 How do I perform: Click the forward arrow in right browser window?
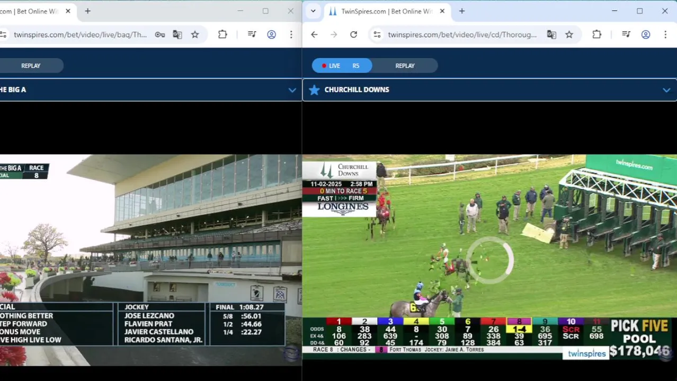pos(334,35)
